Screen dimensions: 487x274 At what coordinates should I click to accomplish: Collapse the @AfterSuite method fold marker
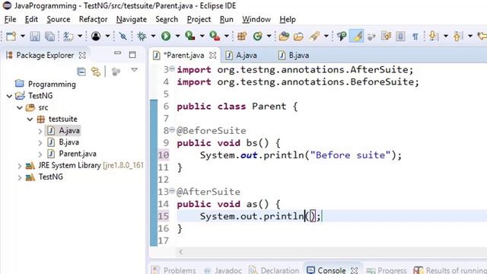click(x=172, y=191)
